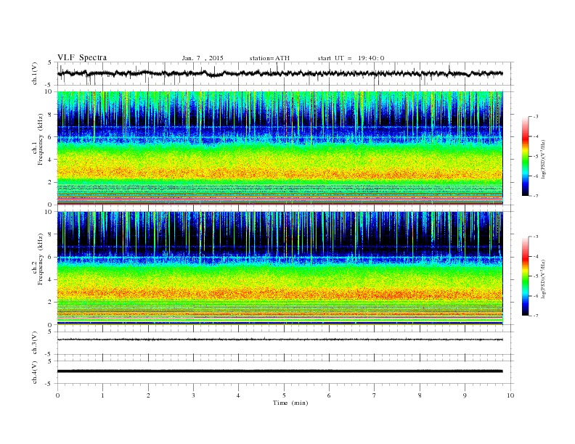
Task: Click the "6" kHz tick of ch.2 spectrogram
Action: [x=50, y=257]
